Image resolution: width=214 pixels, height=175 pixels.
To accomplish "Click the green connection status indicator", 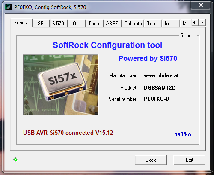I will 15,160.
